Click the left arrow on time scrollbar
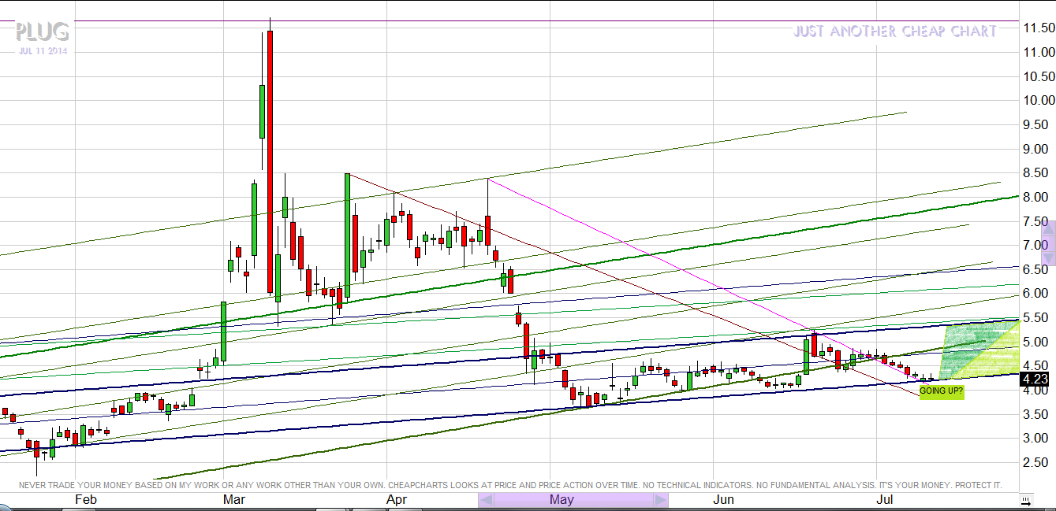Image resolution: width=1056 pixels, height=511 pixels. 487,500
